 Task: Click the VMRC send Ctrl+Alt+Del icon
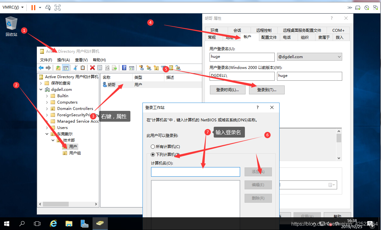(x=48, y=8)
